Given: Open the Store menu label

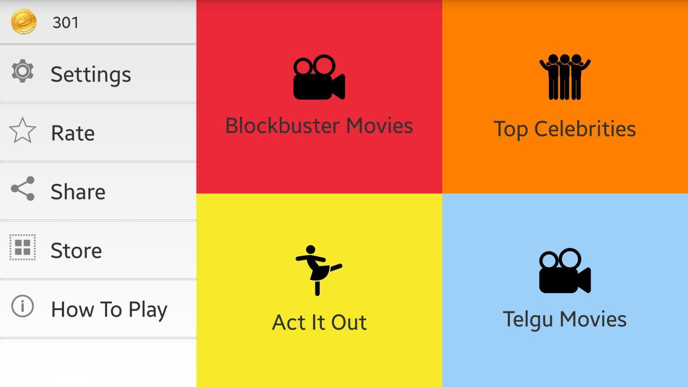Looking at the screenshot, I should coord(76,251).
